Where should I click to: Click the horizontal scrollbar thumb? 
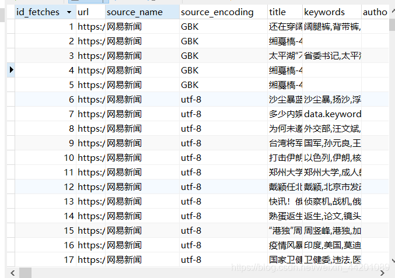(x=26, y=273)
